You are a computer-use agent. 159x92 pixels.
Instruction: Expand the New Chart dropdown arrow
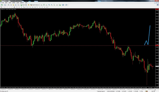[x=3, y=5]
